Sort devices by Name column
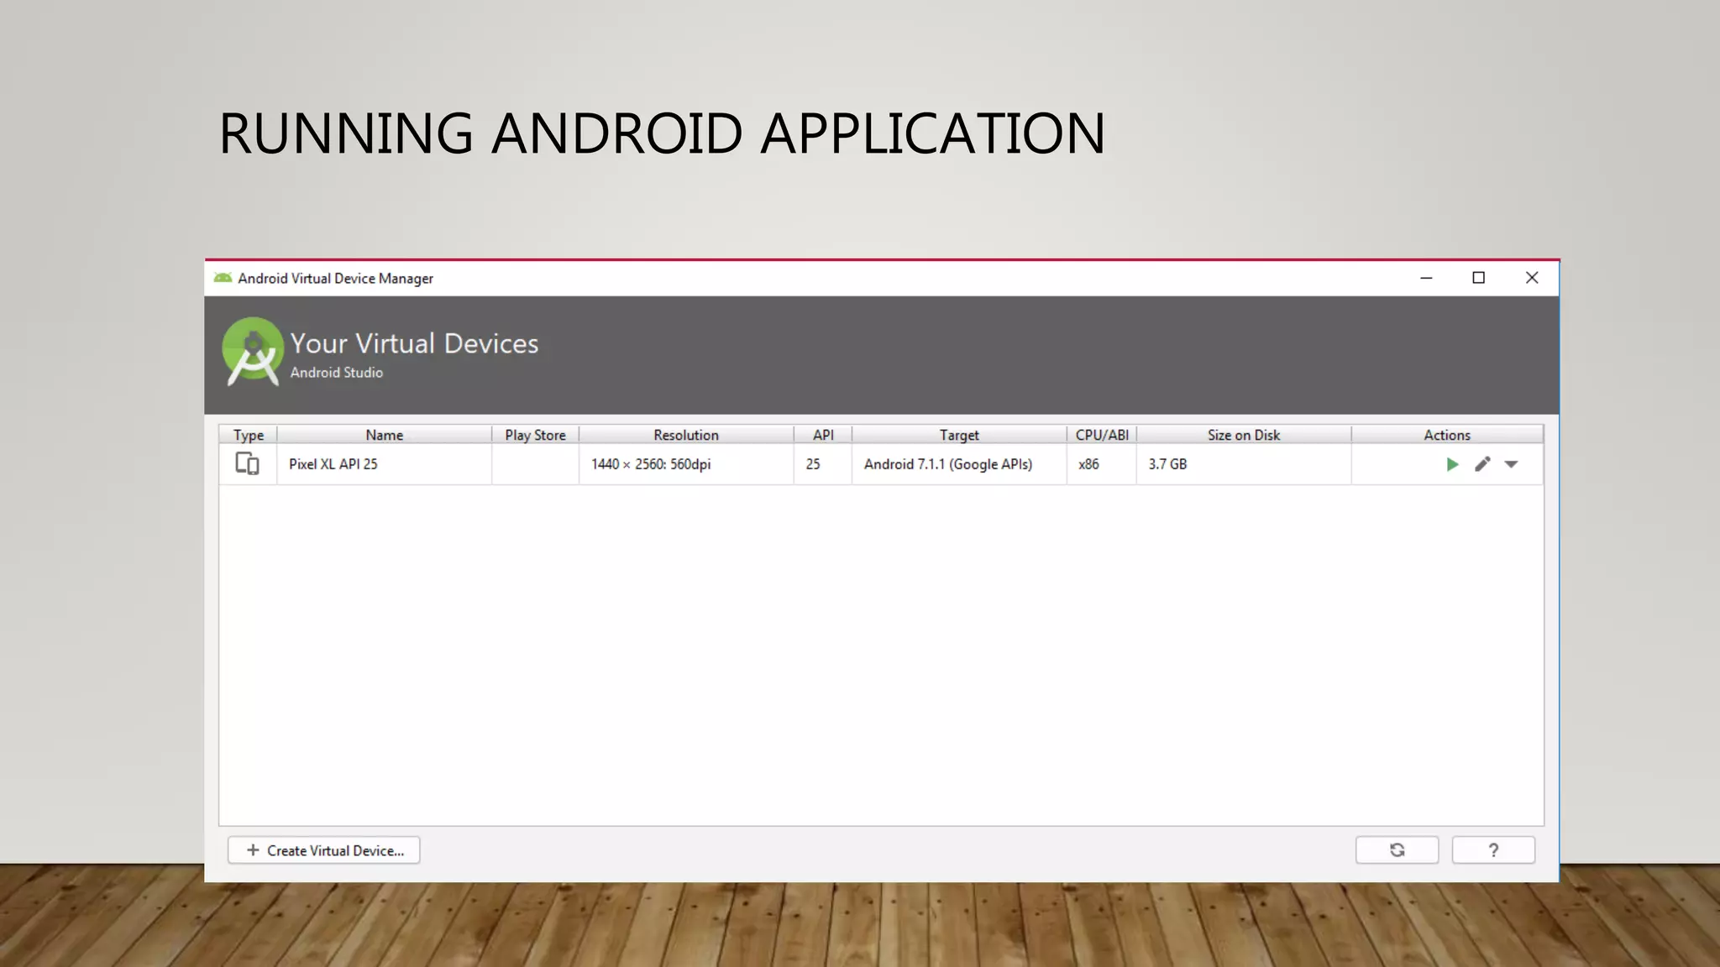 tap(384, 435)
